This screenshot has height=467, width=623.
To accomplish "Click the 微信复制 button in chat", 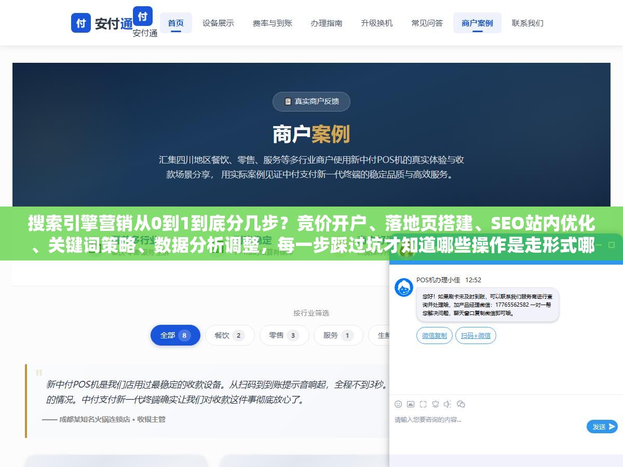I will (x=435, y=336).
